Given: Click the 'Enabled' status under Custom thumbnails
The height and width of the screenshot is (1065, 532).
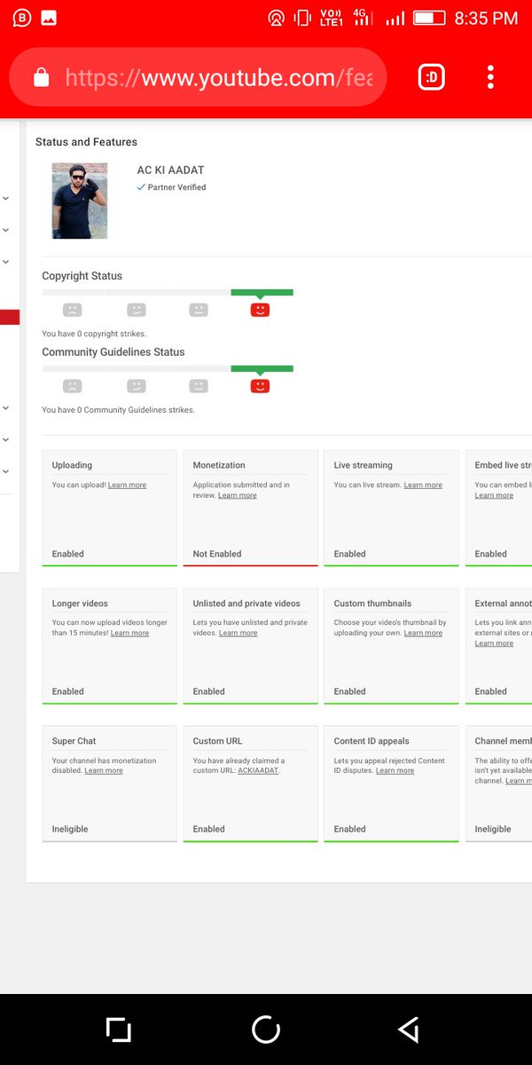Looking at the screenshot, I should (350, 691).
